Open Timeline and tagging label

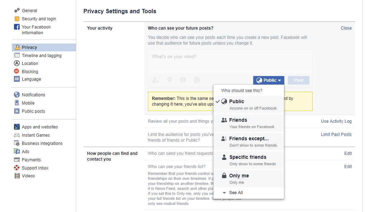[x=42, y=56]
